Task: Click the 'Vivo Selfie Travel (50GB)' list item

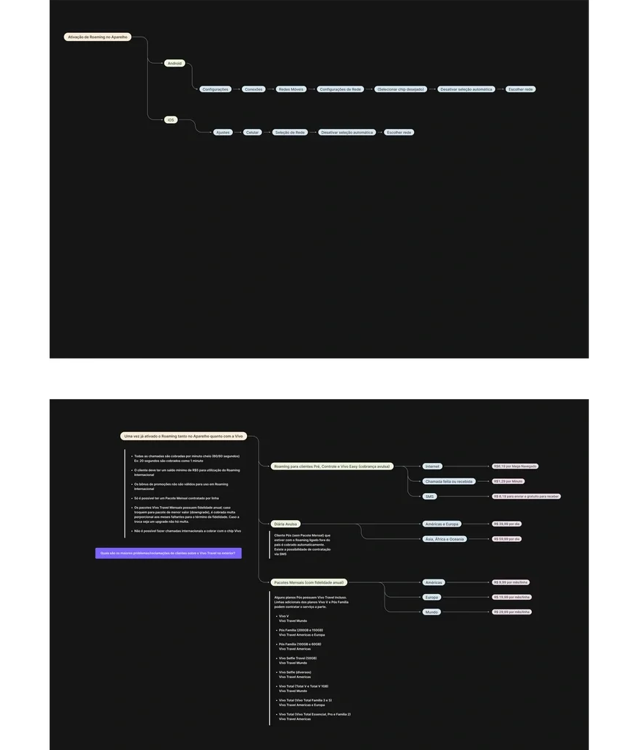Action: [x=297, y=660]
